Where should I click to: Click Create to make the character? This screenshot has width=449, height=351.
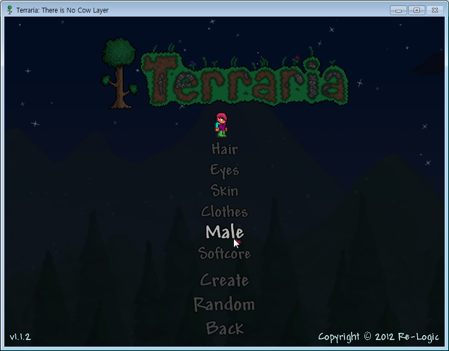(x=224, y=280)
